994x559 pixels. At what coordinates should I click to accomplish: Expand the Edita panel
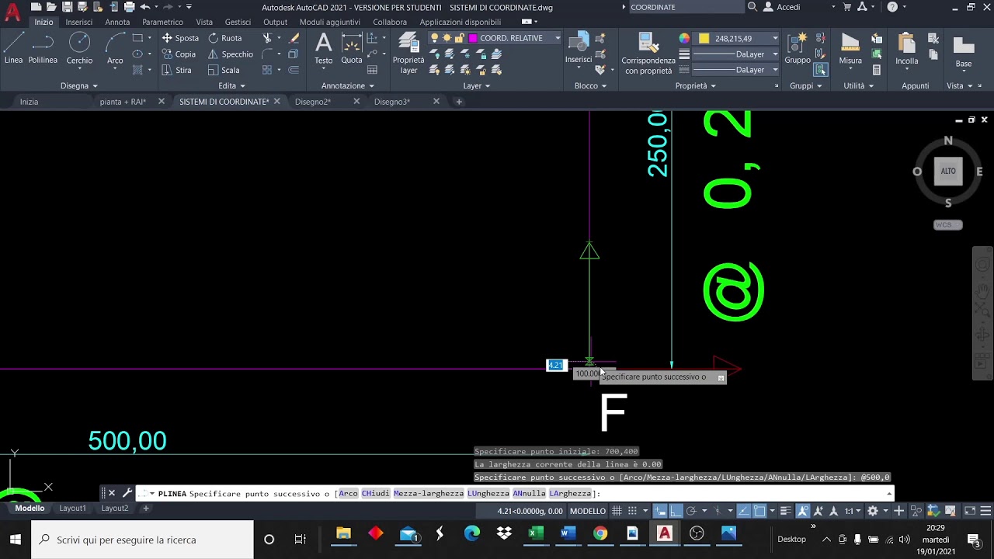231,85
